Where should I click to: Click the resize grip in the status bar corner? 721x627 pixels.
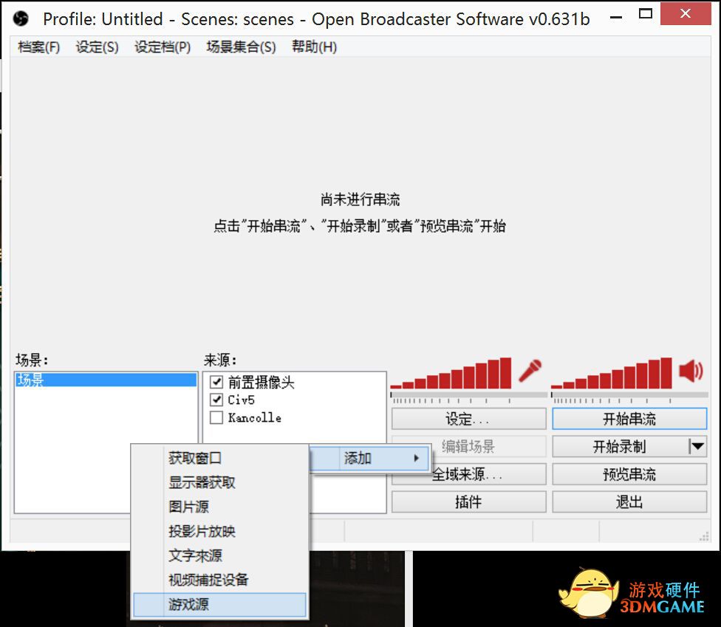point(704,536)
